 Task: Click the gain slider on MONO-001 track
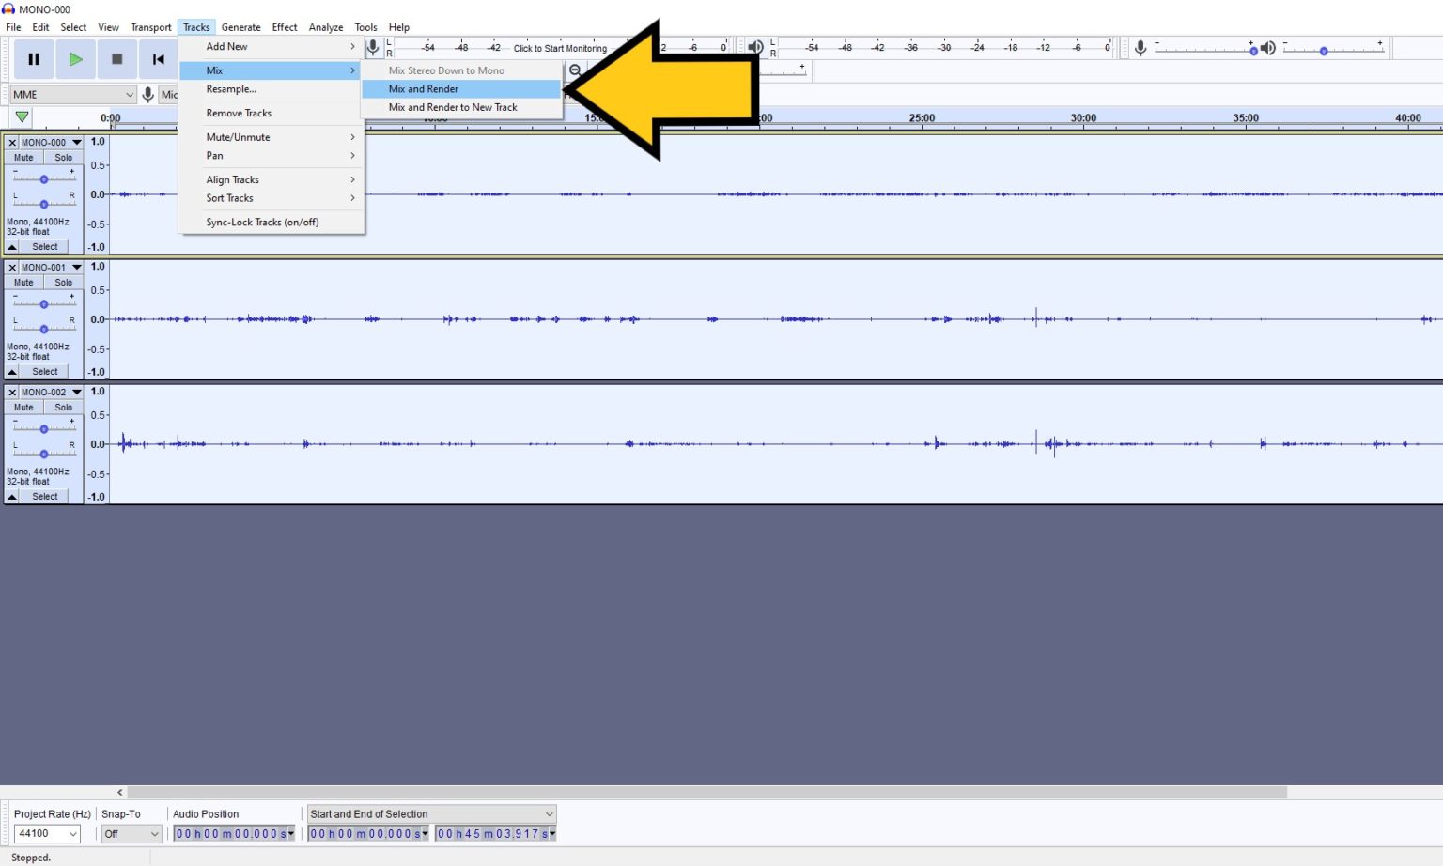click(x=43, y=303)
